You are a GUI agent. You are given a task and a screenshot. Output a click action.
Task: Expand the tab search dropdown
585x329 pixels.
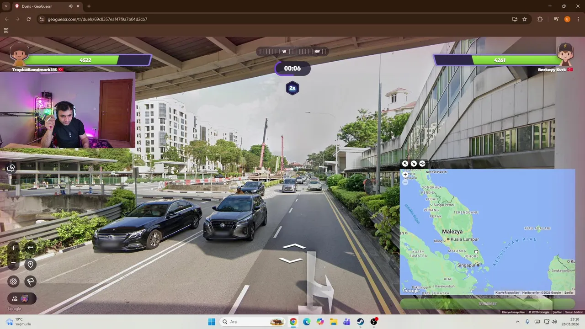pyautogui.click(x=5, y=6)
